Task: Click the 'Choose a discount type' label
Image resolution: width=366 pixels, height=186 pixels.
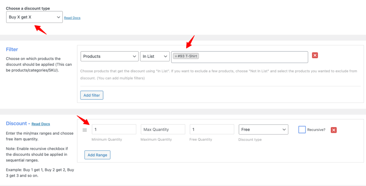Action: [x=28, y=9]
